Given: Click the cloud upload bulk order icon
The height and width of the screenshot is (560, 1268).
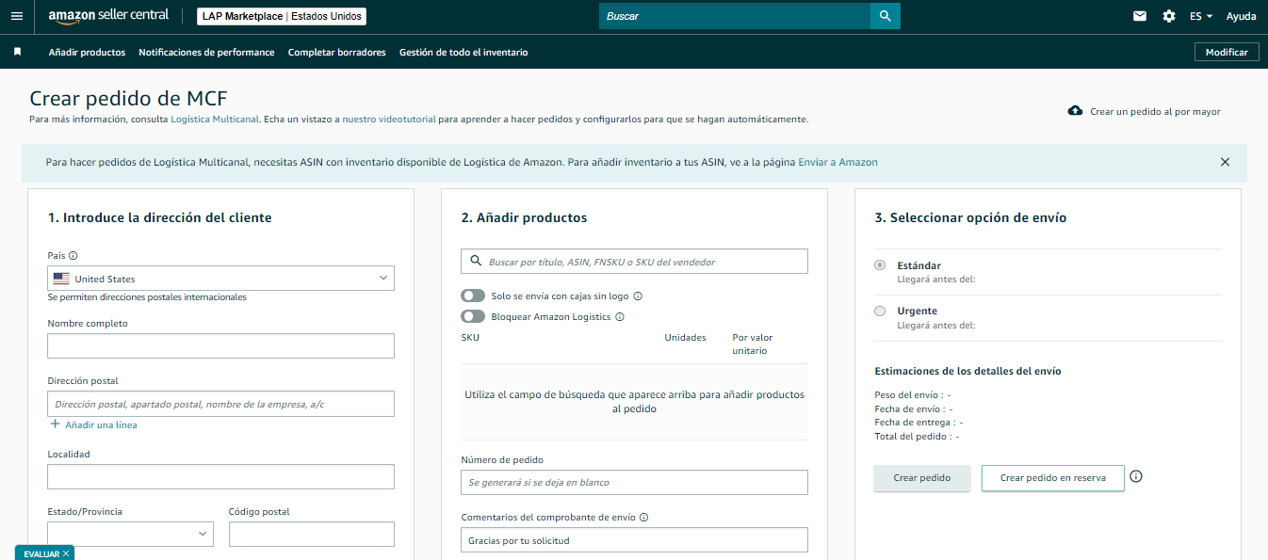Looking at the screenshot, I should click(x=1075, y=111).
